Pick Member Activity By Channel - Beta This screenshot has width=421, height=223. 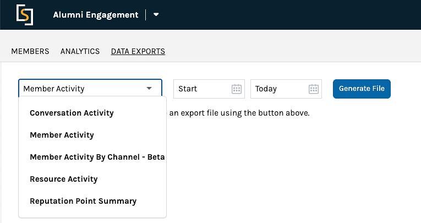coord(97,157)
